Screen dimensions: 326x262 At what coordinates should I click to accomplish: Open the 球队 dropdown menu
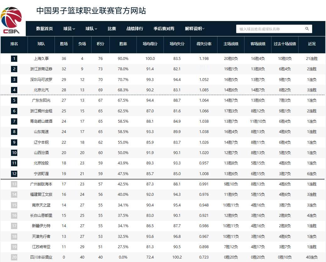[91, 29]
